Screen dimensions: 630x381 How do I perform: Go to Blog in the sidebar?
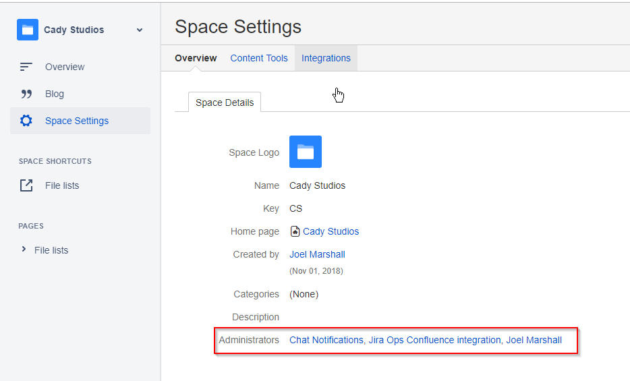(x=54, y=94)
